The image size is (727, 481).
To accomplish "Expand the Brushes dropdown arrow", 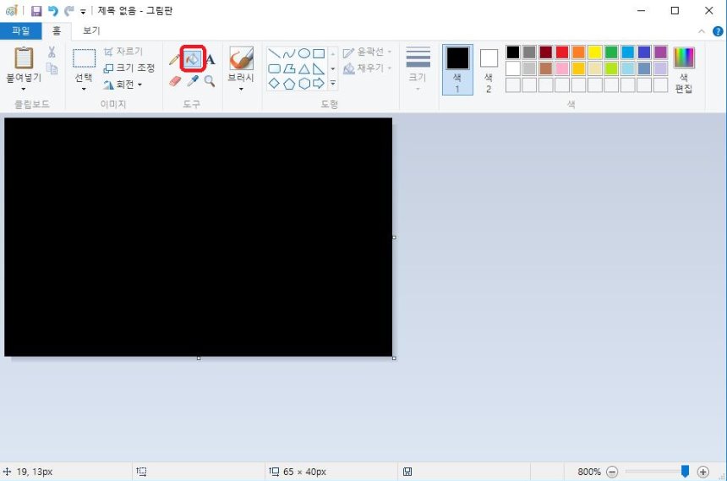I will (x=241, y=89).
